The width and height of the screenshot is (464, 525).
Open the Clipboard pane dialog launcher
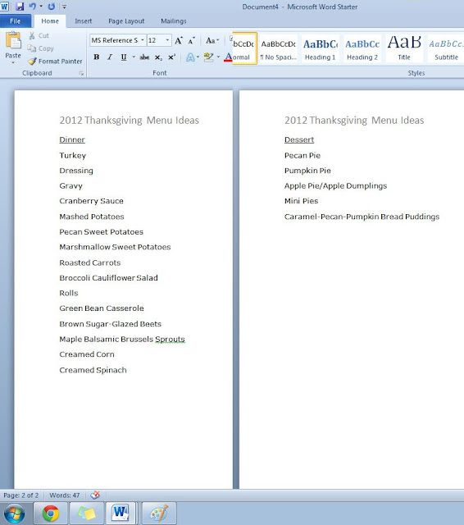[81, 73]
